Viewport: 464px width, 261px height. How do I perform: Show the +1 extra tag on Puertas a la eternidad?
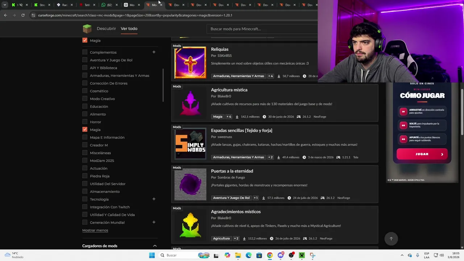click(256, 198)
